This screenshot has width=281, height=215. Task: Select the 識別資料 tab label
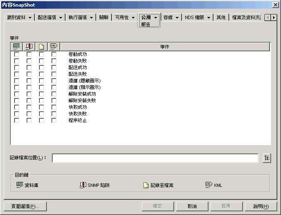tap(16, 17)
